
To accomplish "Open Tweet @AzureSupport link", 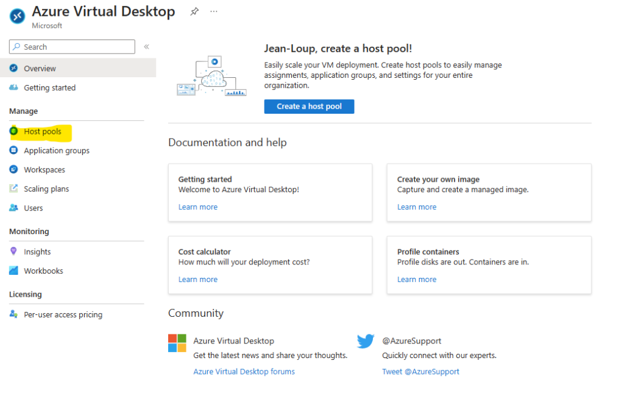I will 420,371.
